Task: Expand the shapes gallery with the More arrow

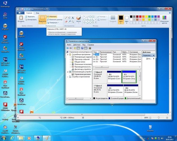Action: click(96, 22)
